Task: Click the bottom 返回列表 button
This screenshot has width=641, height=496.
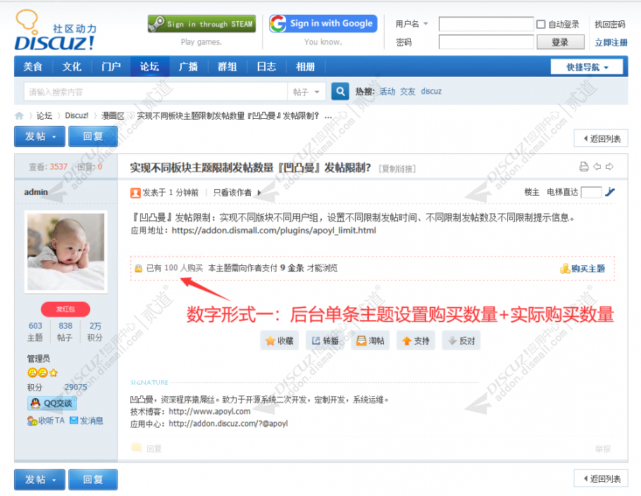Action: pos(601,478)
